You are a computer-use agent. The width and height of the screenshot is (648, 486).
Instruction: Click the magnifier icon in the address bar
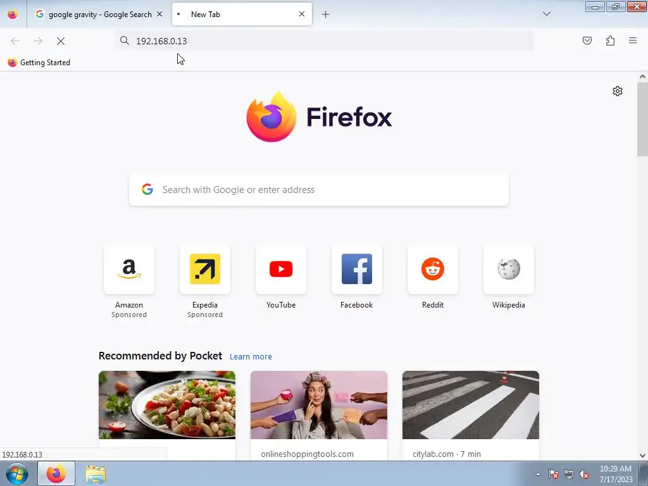(125, 40)
